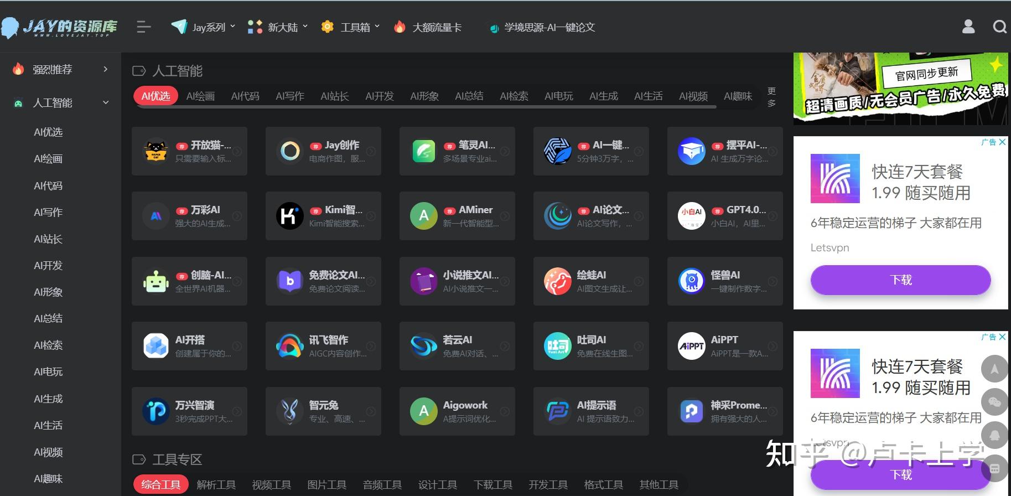Open the 若云AI swirl icon
The height and width of the screenshot is (496, 1011).
point(424,346)
